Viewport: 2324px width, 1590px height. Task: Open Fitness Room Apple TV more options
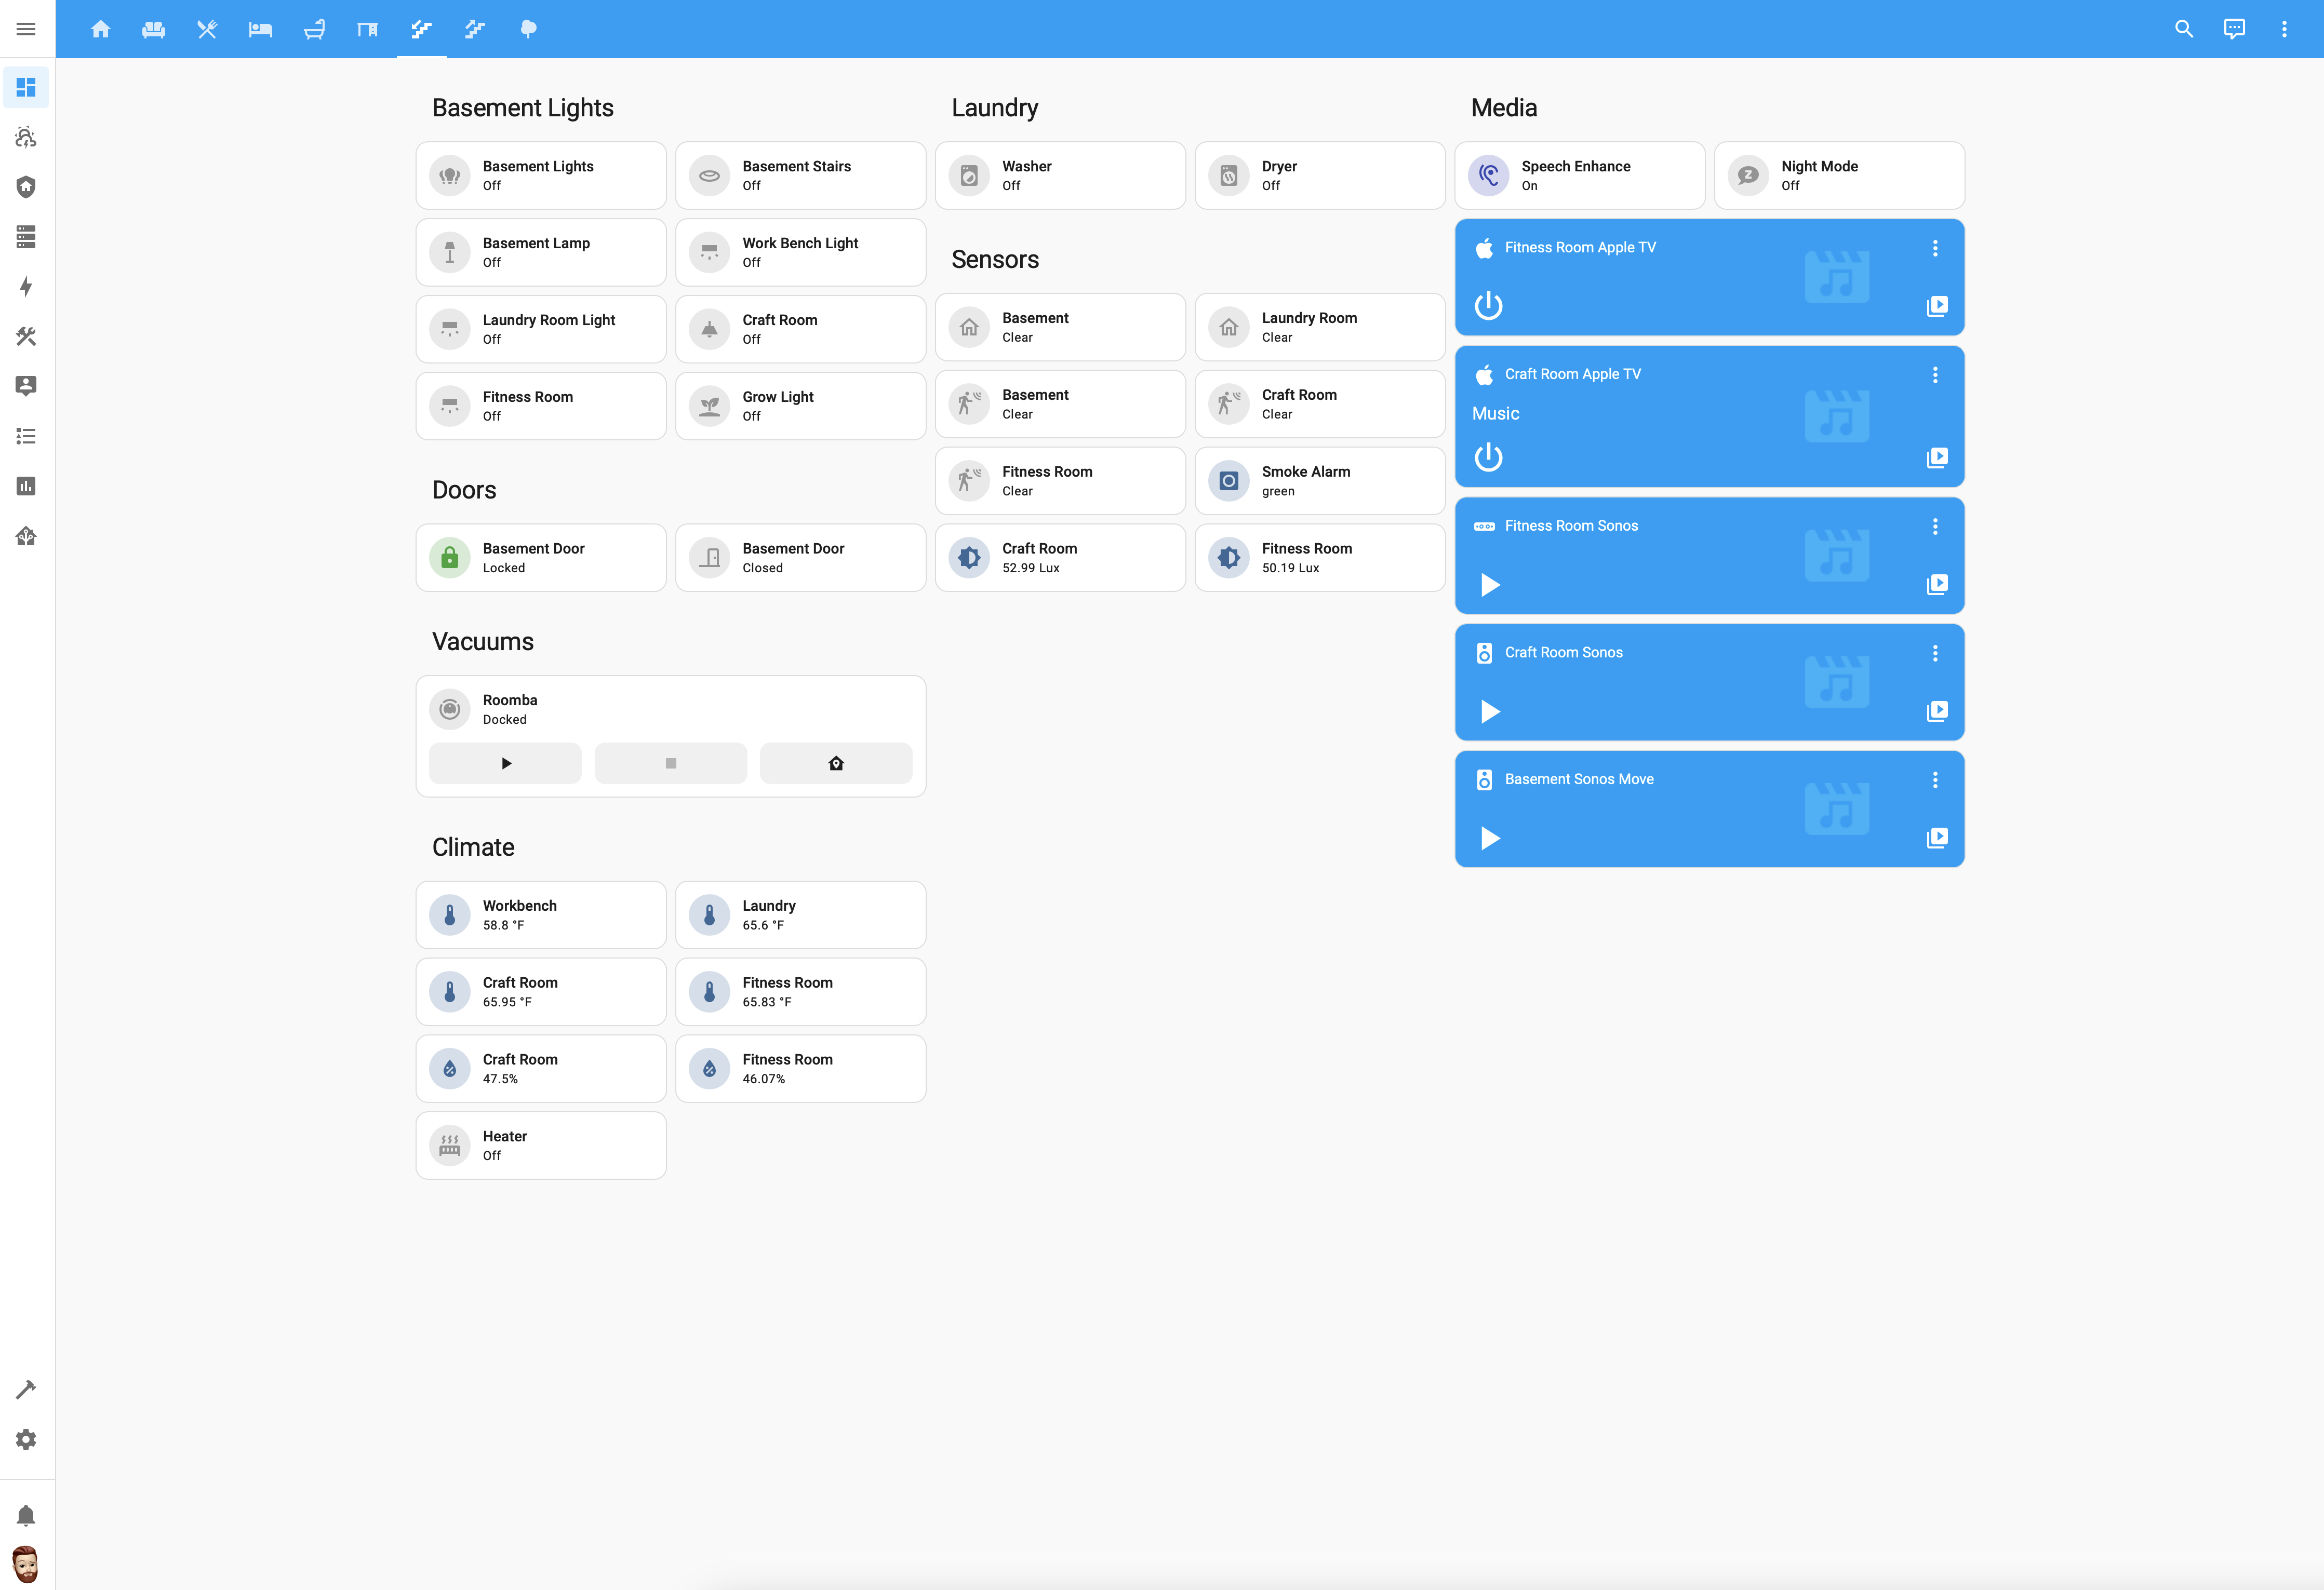click(1935, 248)
